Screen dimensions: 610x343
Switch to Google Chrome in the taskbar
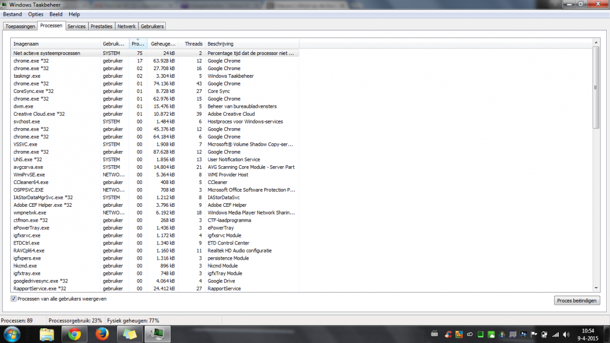(x=75, y=334)
